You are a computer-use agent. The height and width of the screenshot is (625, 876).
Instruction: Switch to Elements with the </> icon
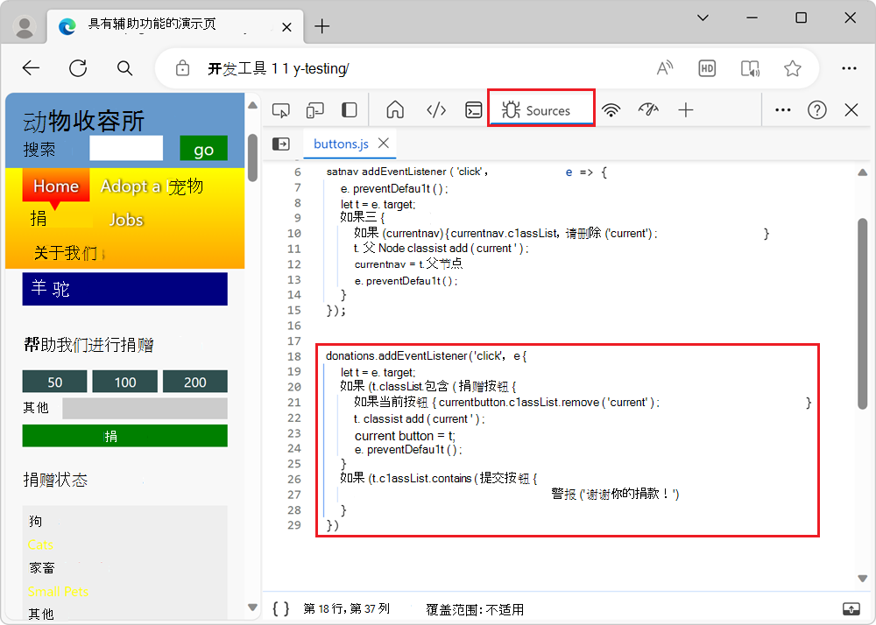435,109
